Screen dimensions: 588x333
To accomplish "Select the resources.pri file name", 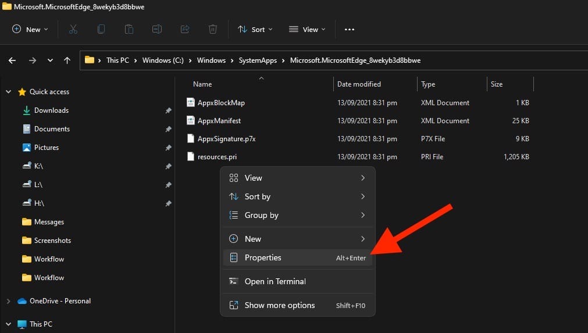I will point(217,157).
